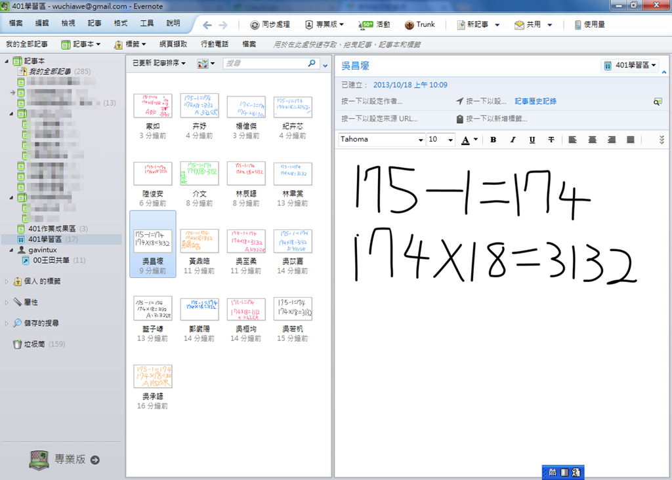Open the 檔案 menu
Viewport: 672px width, 480px height.
[x=16, y=24]
